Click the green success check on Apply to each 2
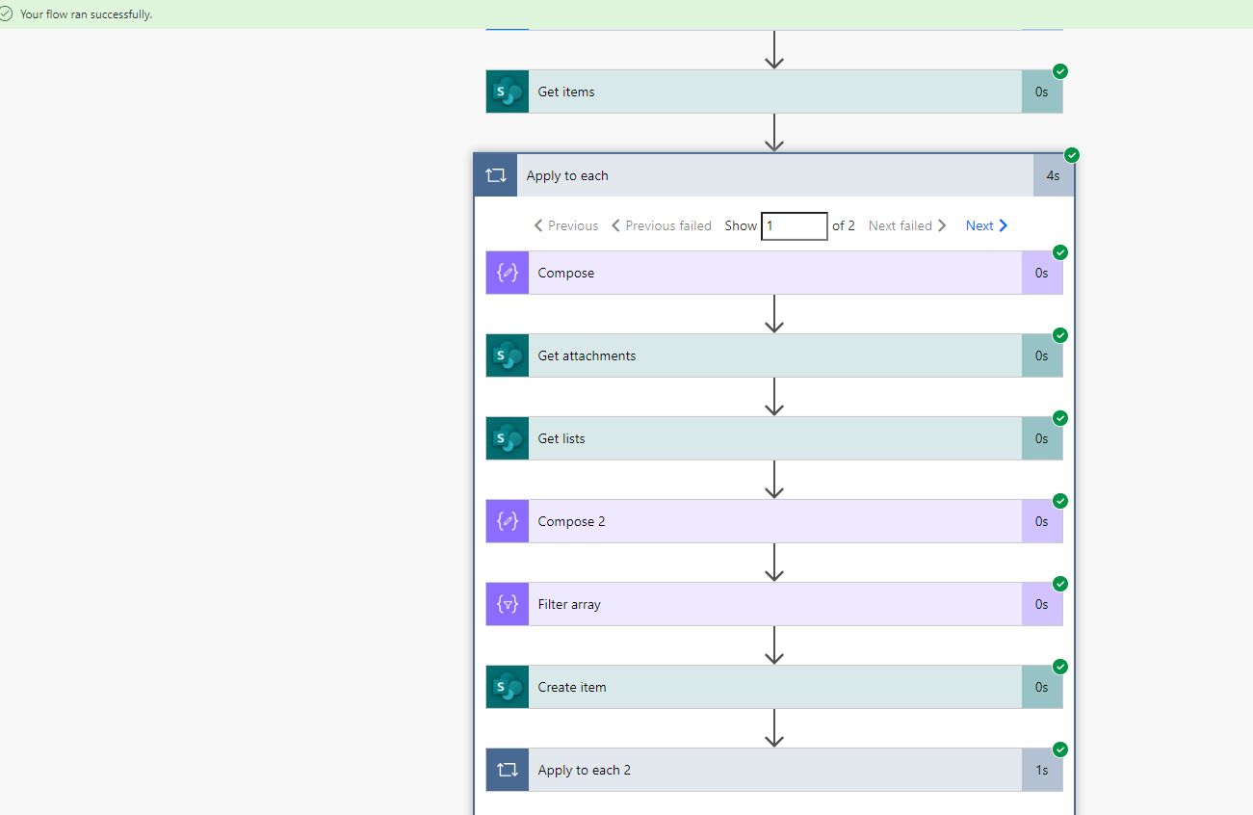This screenshot has width=1253, height=815. pos(1060,749)
